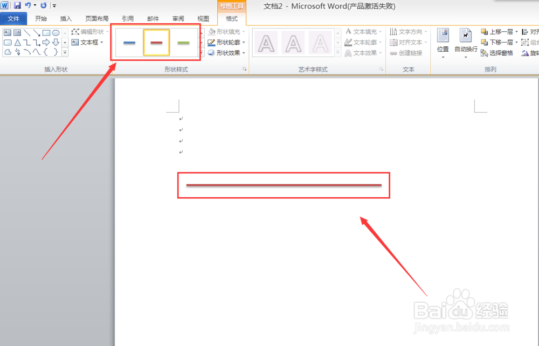This screenshot has height=346, width=539.
Task: Pick the arrow line shape
Action: (37, 33)
